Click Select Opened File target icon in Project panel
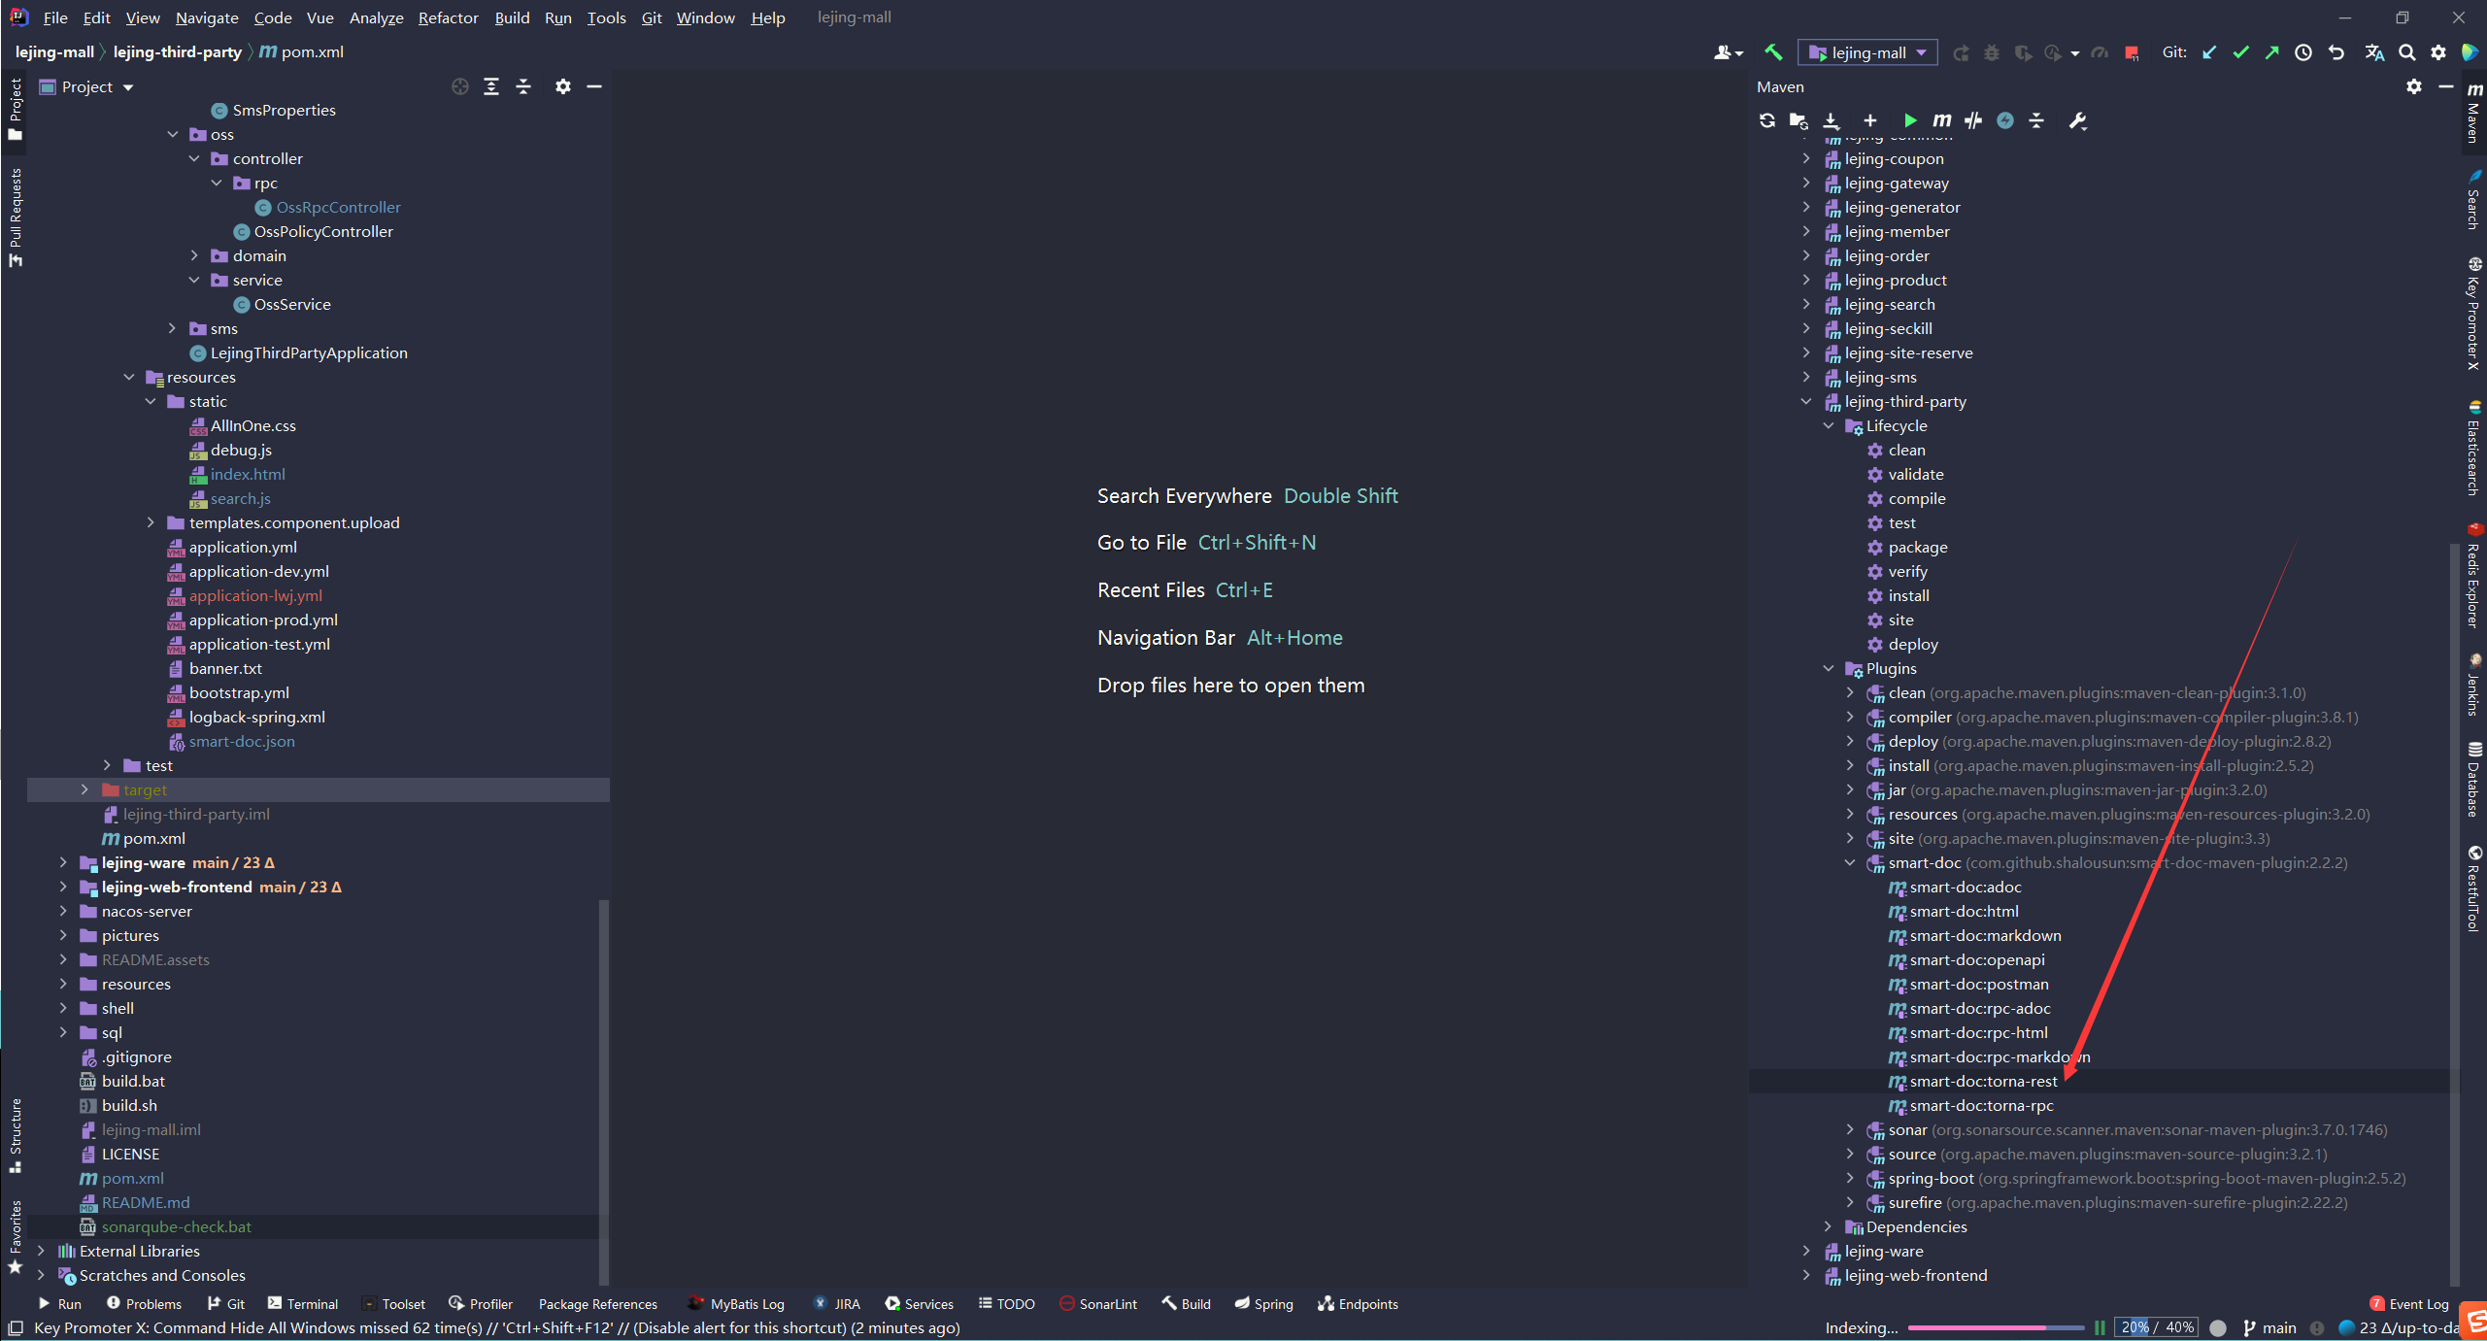The height and width of the screenshot is (1341, 2487). click(x=460, y=86)
